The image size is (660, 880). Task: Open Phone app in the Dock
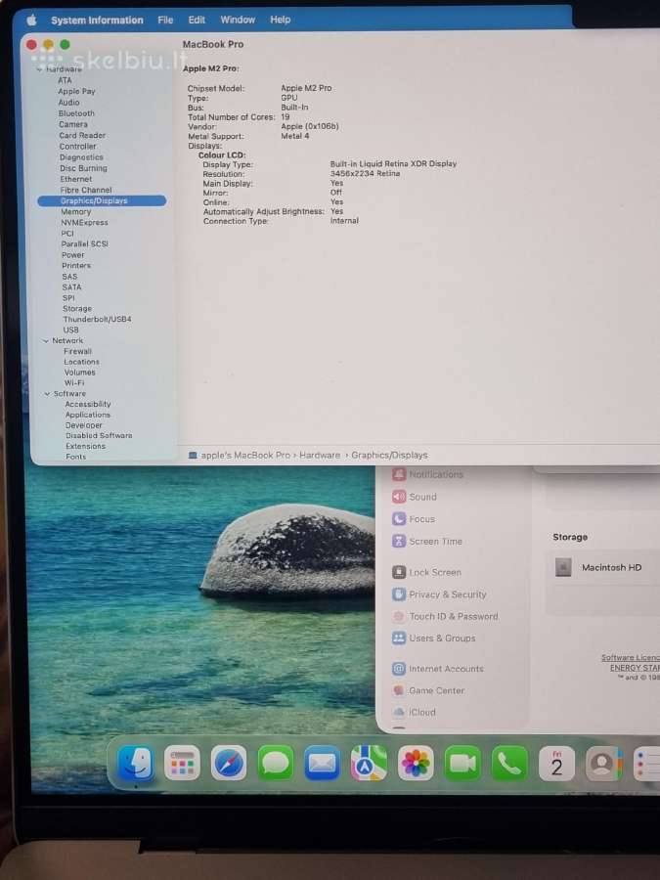pyautogui.click(x=509, y=763)
